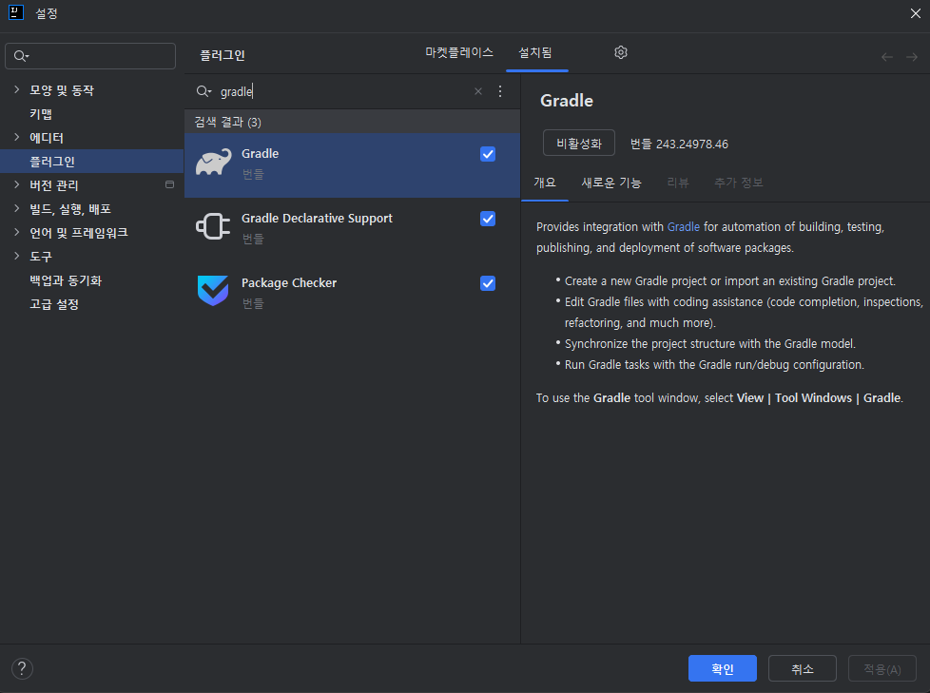
Task: Click the 적용(A) button
Action: coord(882,668)
